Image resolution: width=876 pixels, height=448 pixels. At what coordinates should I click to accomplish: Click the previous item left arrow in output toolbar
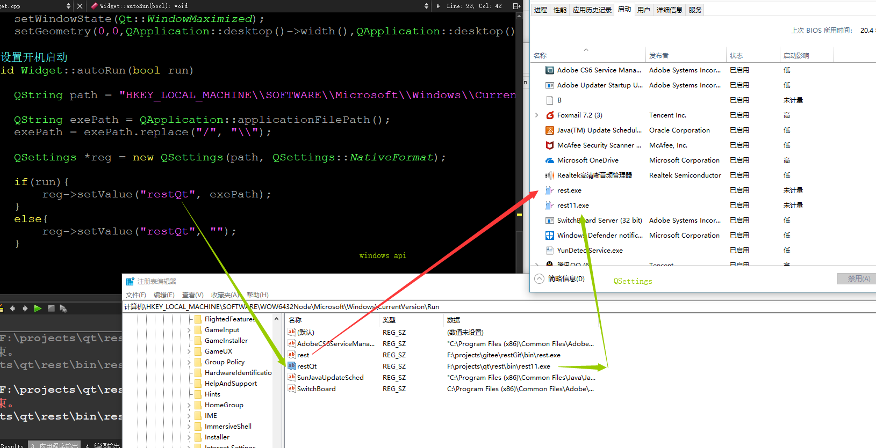point(13,309)
